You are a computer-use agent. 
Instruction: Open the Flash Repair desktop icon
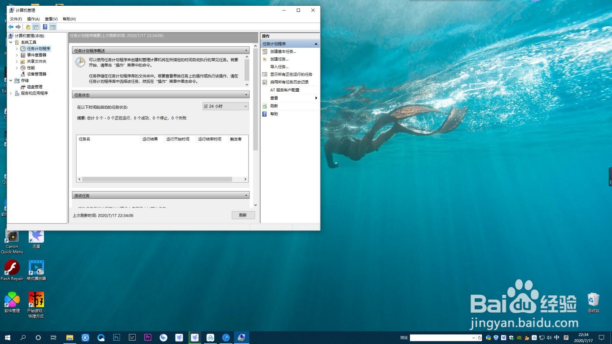coord(12,270)
